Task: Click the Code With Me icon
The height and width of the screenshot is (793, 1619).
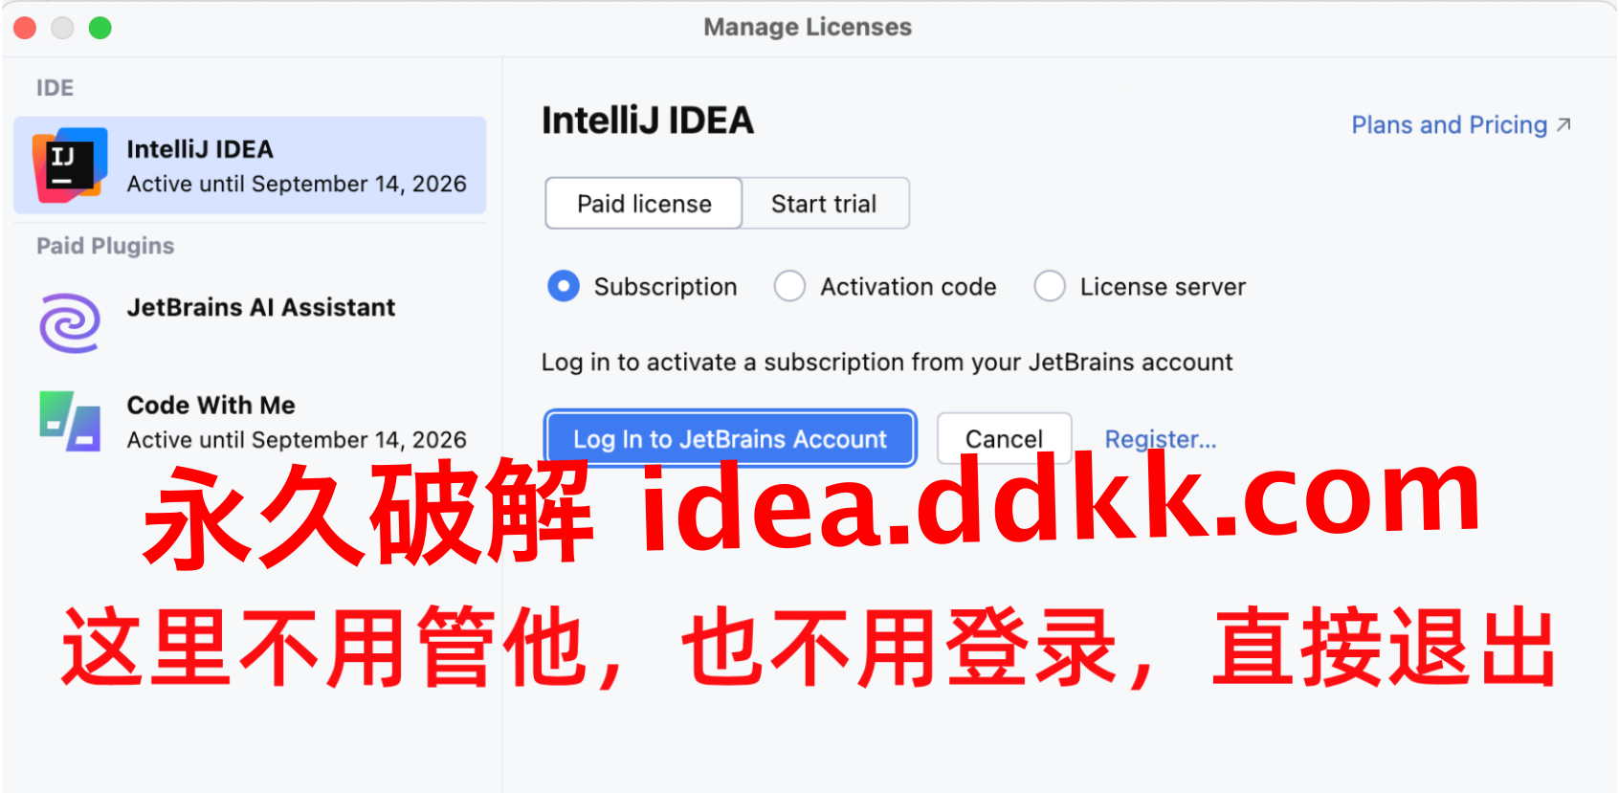Action: point(70,421)
